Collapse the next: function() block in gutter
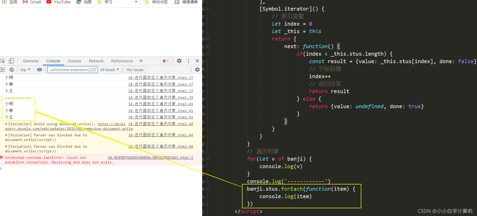Viewport: 477px width, 216px height. 207,47
